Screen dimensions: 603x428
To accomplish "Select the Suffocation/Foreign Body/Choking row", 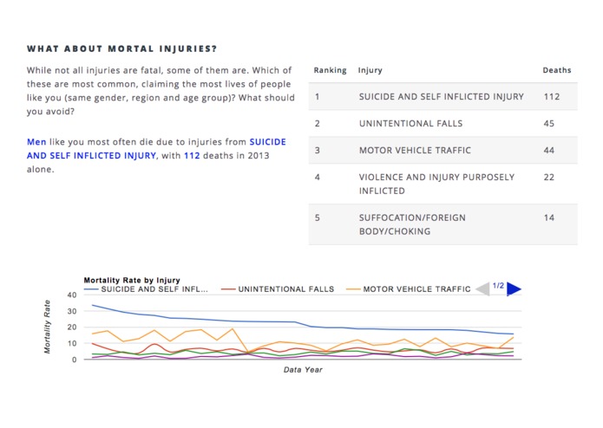I will (x=442, y=224).
